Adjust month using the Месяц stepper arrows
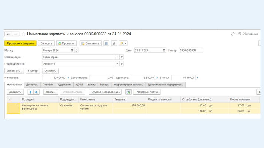The width and height of the screenshot is (264, 148). [76, 50]
